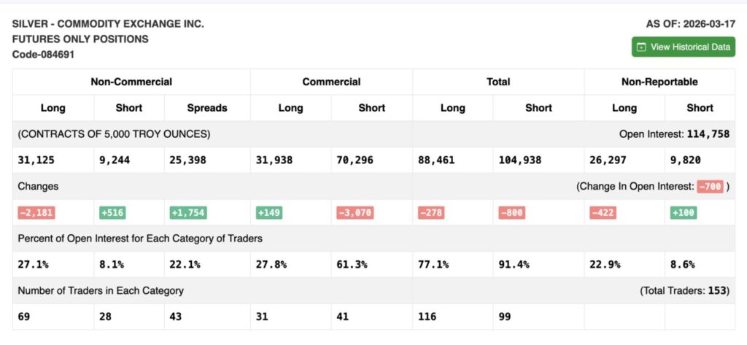Click the Silver - Commodity Exchange Inc. title
Viewport: 747px width, 345px height.
click(x=108, y=23)
